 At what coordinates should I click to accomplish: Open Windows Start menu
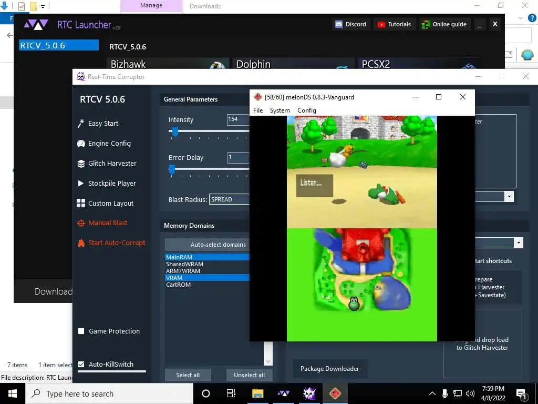(x=13, y=393)
